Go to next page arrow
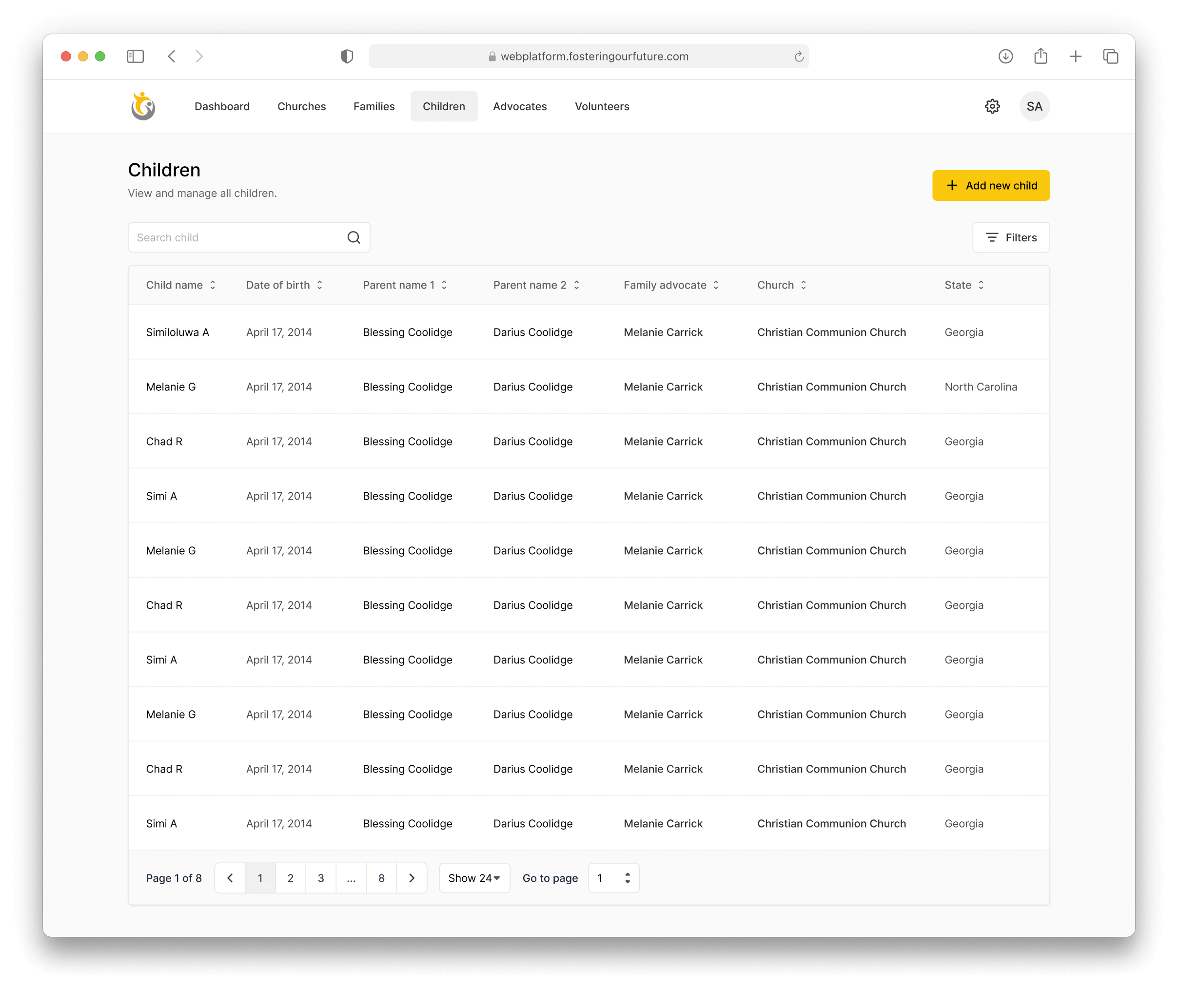This screenshot has width=1178, height=988. (x=412, y=878)
